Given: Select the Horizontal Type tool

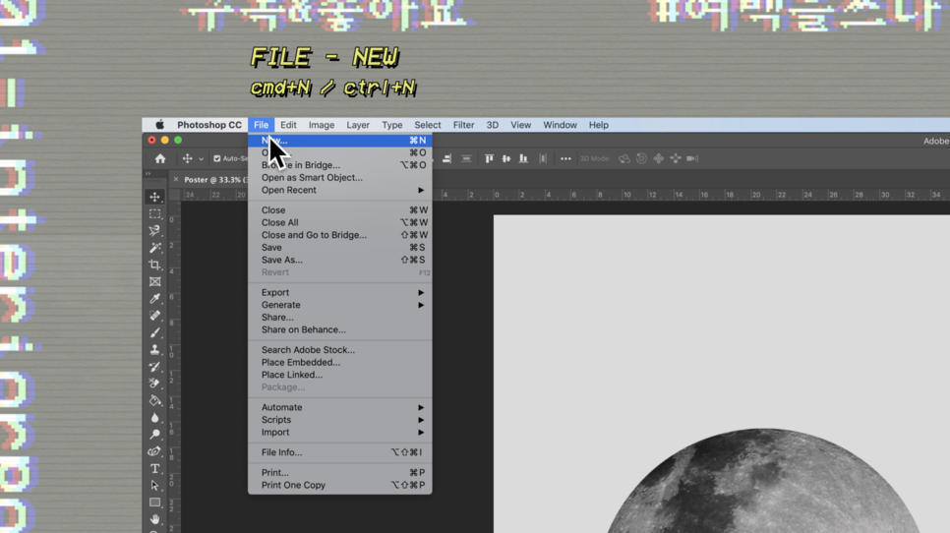Looking at the screenshot, I should pyautogui.click(x=154, y=468).
